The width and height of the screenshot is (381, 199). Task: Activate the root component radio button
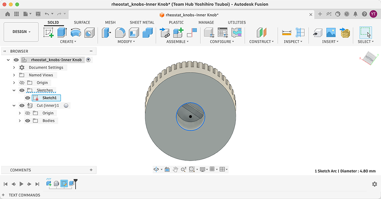(x=89, y=60)
